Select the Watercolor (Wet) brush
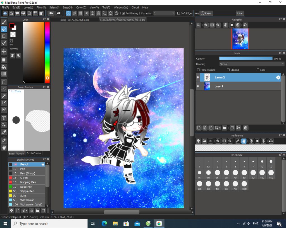This screenshot has width=286, height=228. click(x=27, y=205)
